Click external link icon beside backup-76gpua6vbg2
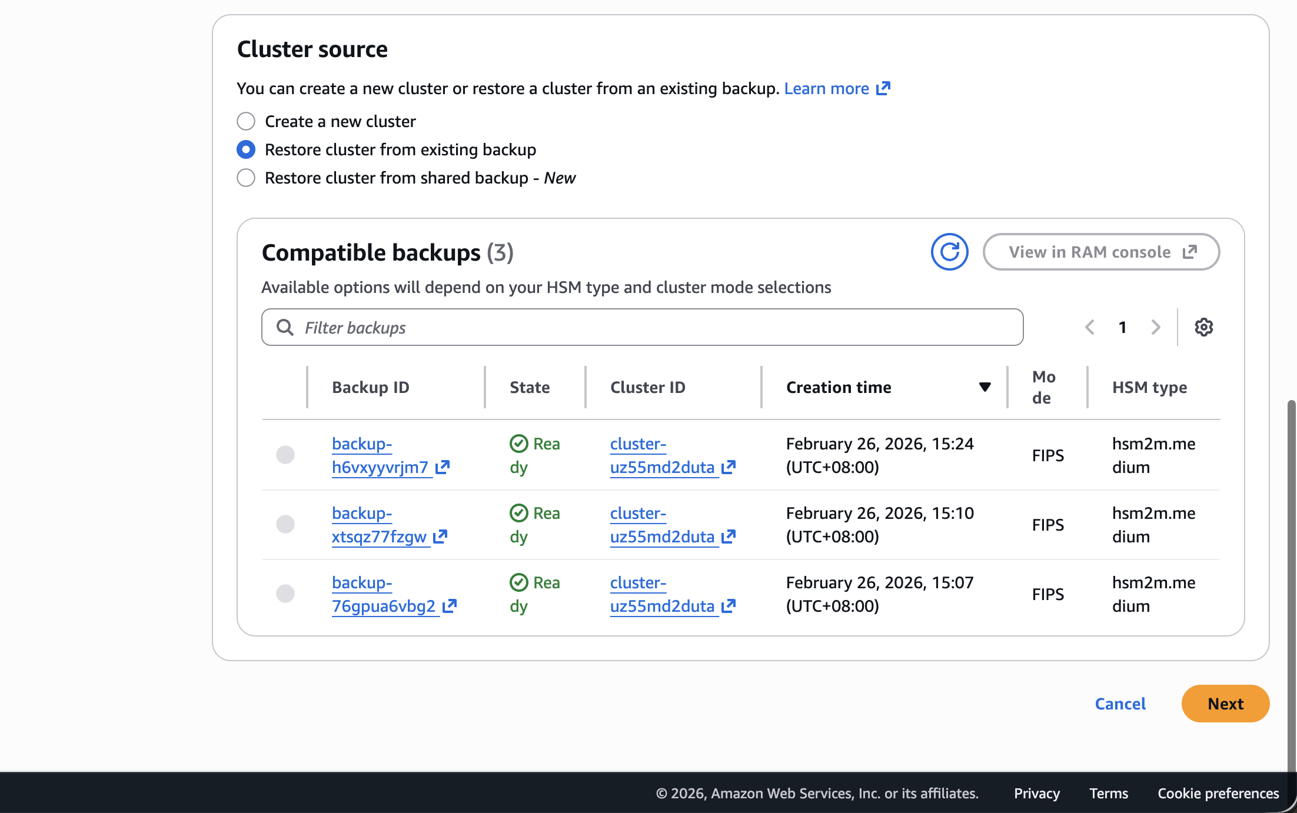 [450, 606]
